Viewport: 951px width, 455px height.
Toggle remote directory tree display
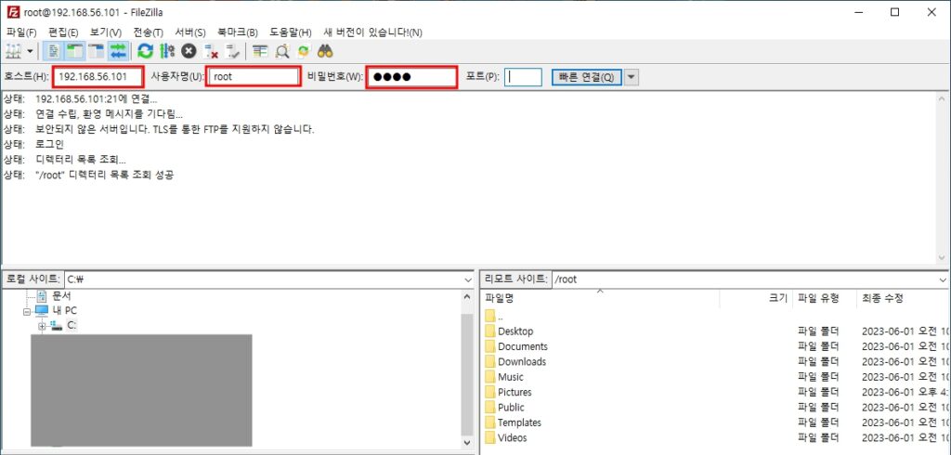97,52
